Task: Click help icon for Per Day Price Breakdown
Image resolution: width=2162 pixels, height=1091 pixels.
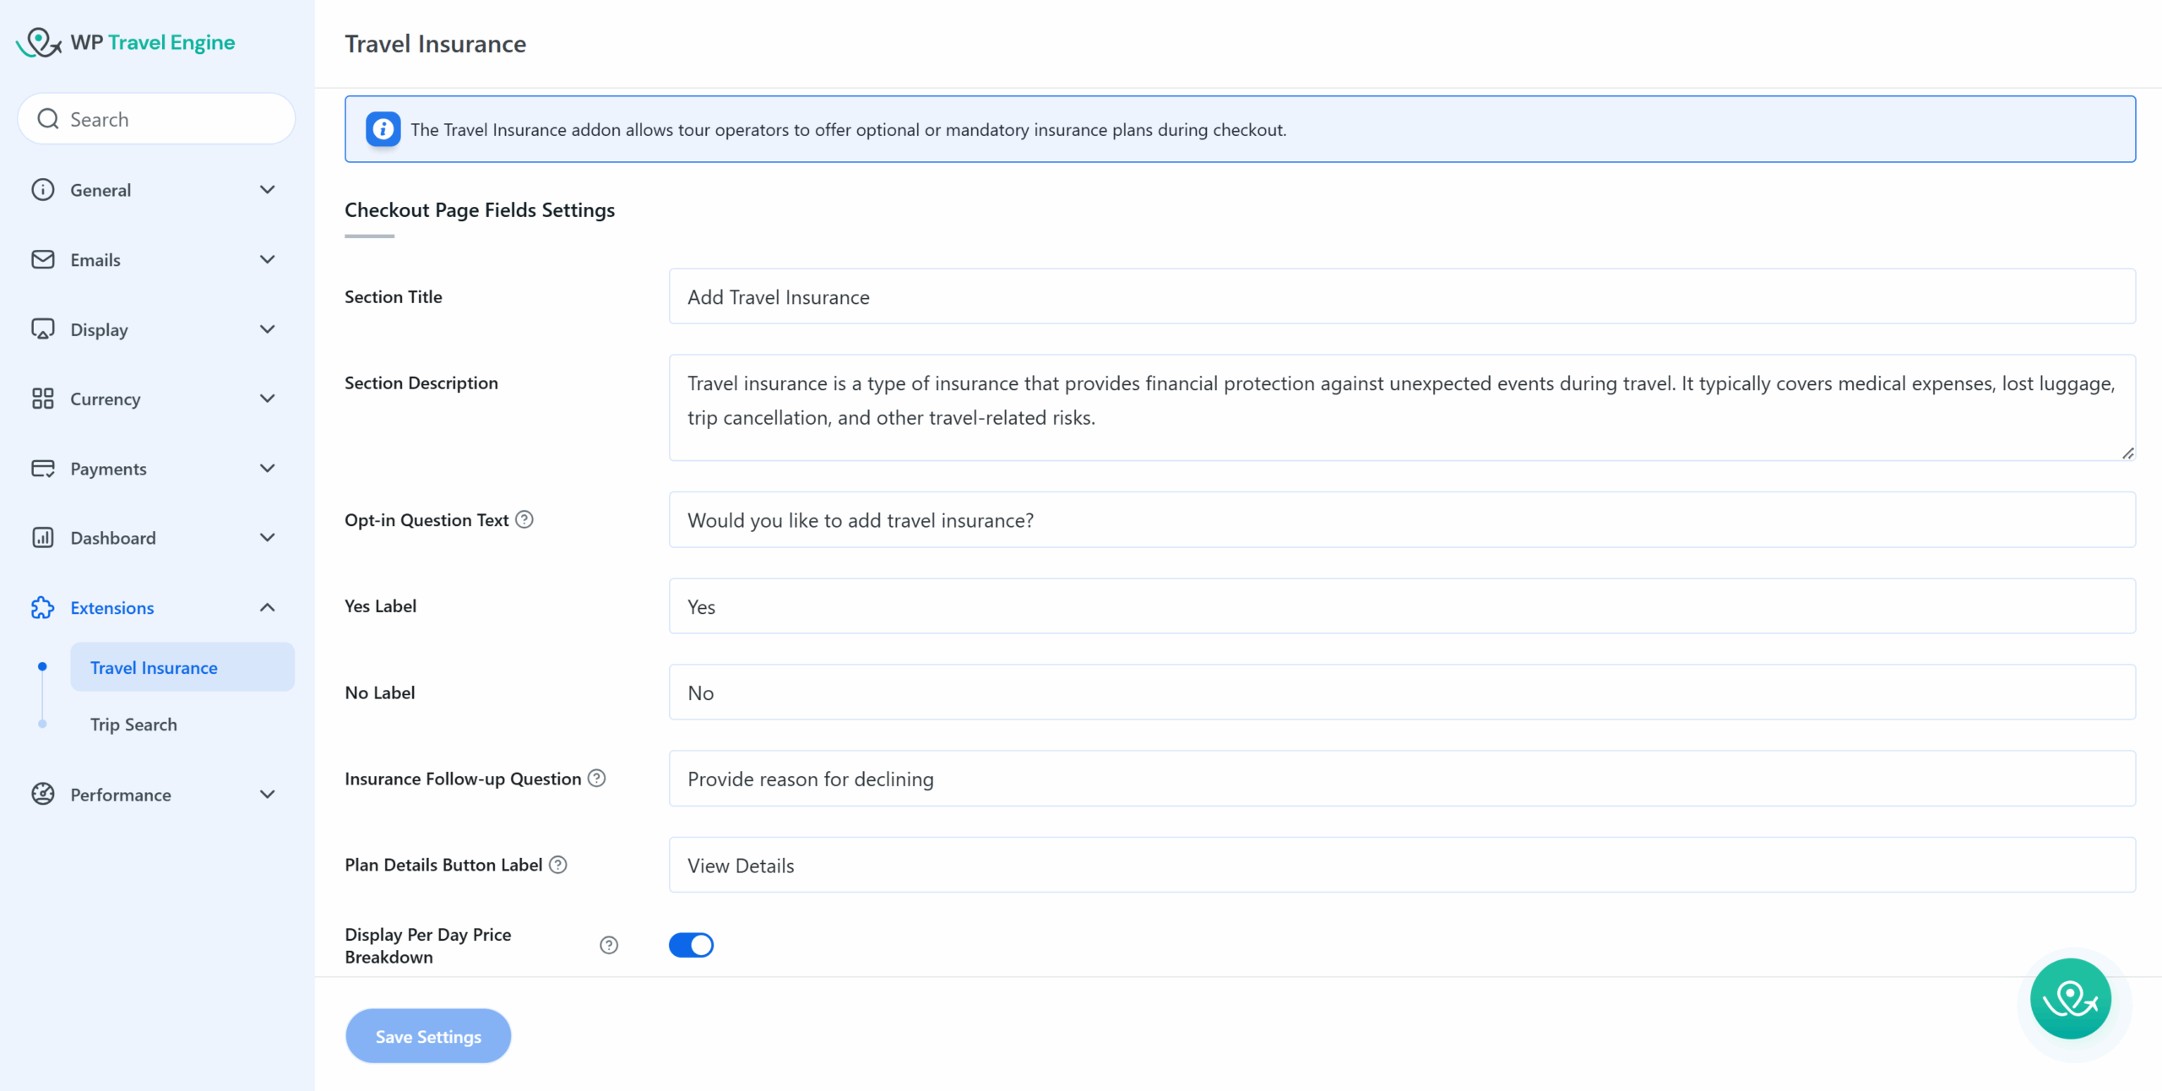Action: click(609, 945)
